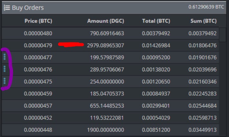Click the Buy Orders list icon
Image resolution: width=229 pixels, height=137 pixels.
pos(7,8)
